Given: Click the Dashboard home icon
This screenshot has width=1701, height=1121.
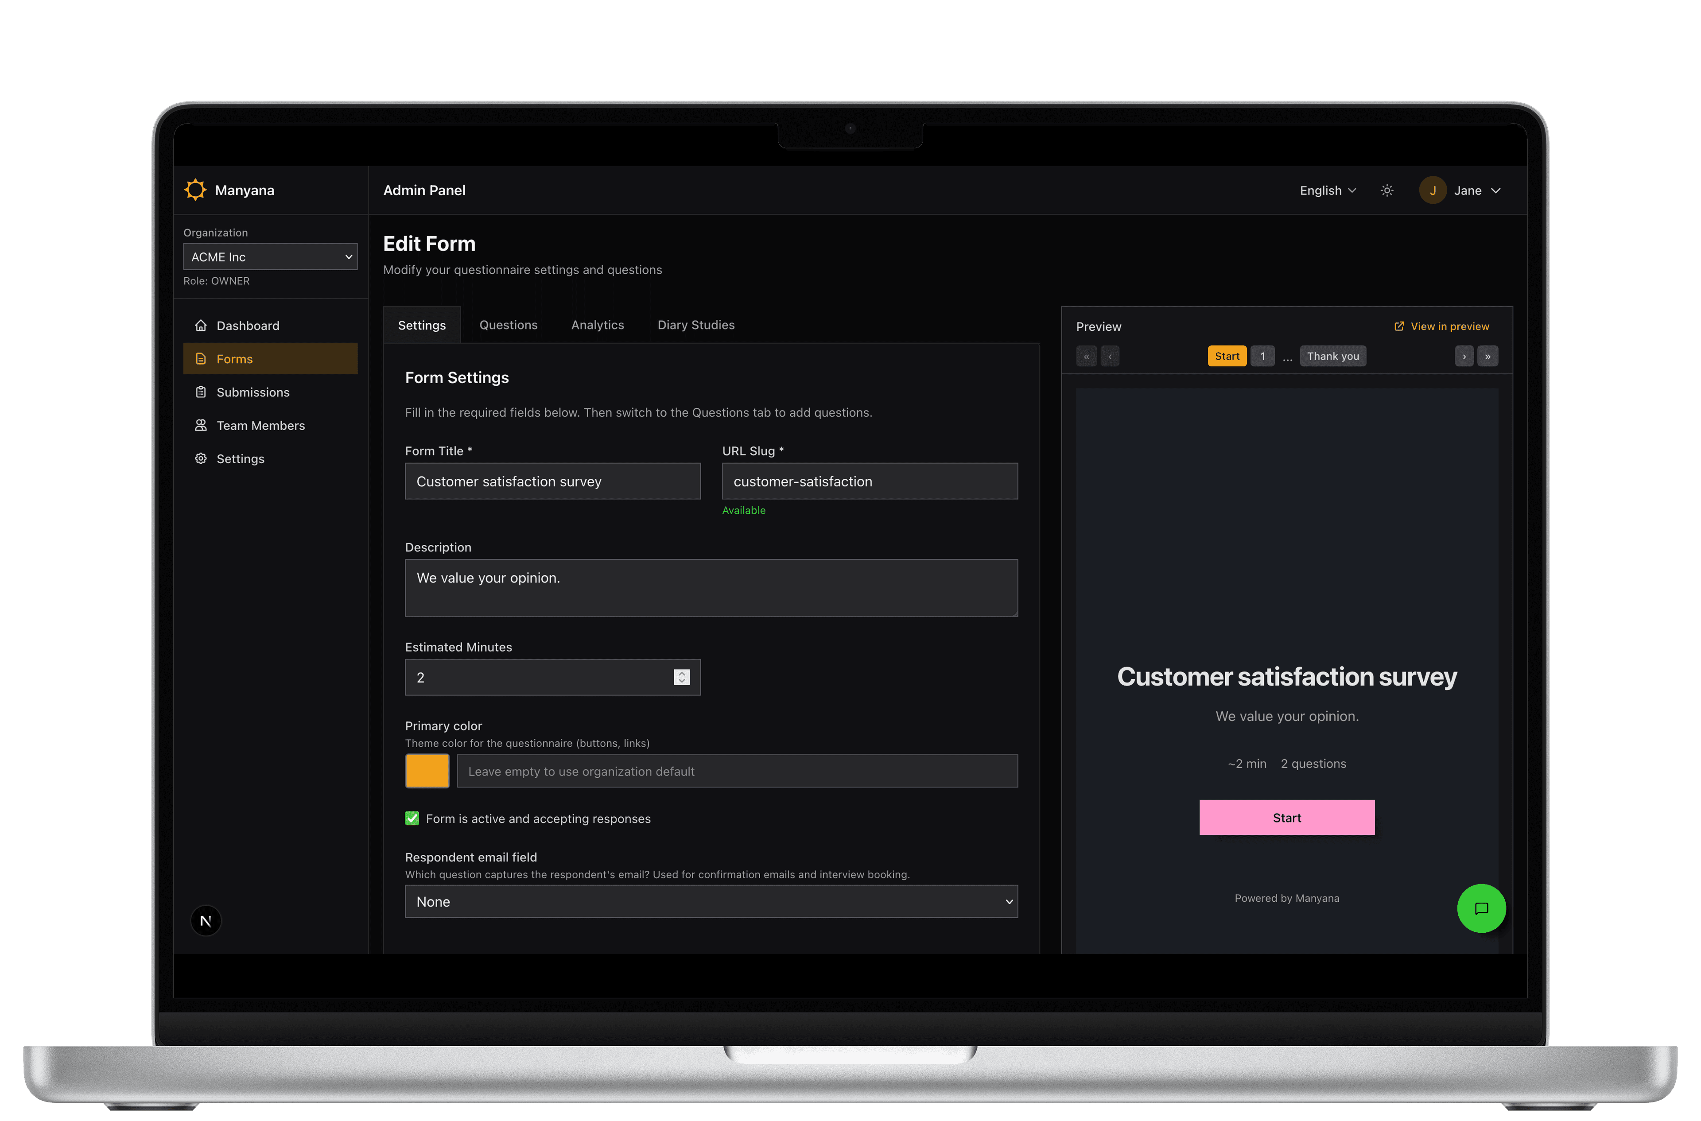Looking at the screenshot, I should [201, 325].
